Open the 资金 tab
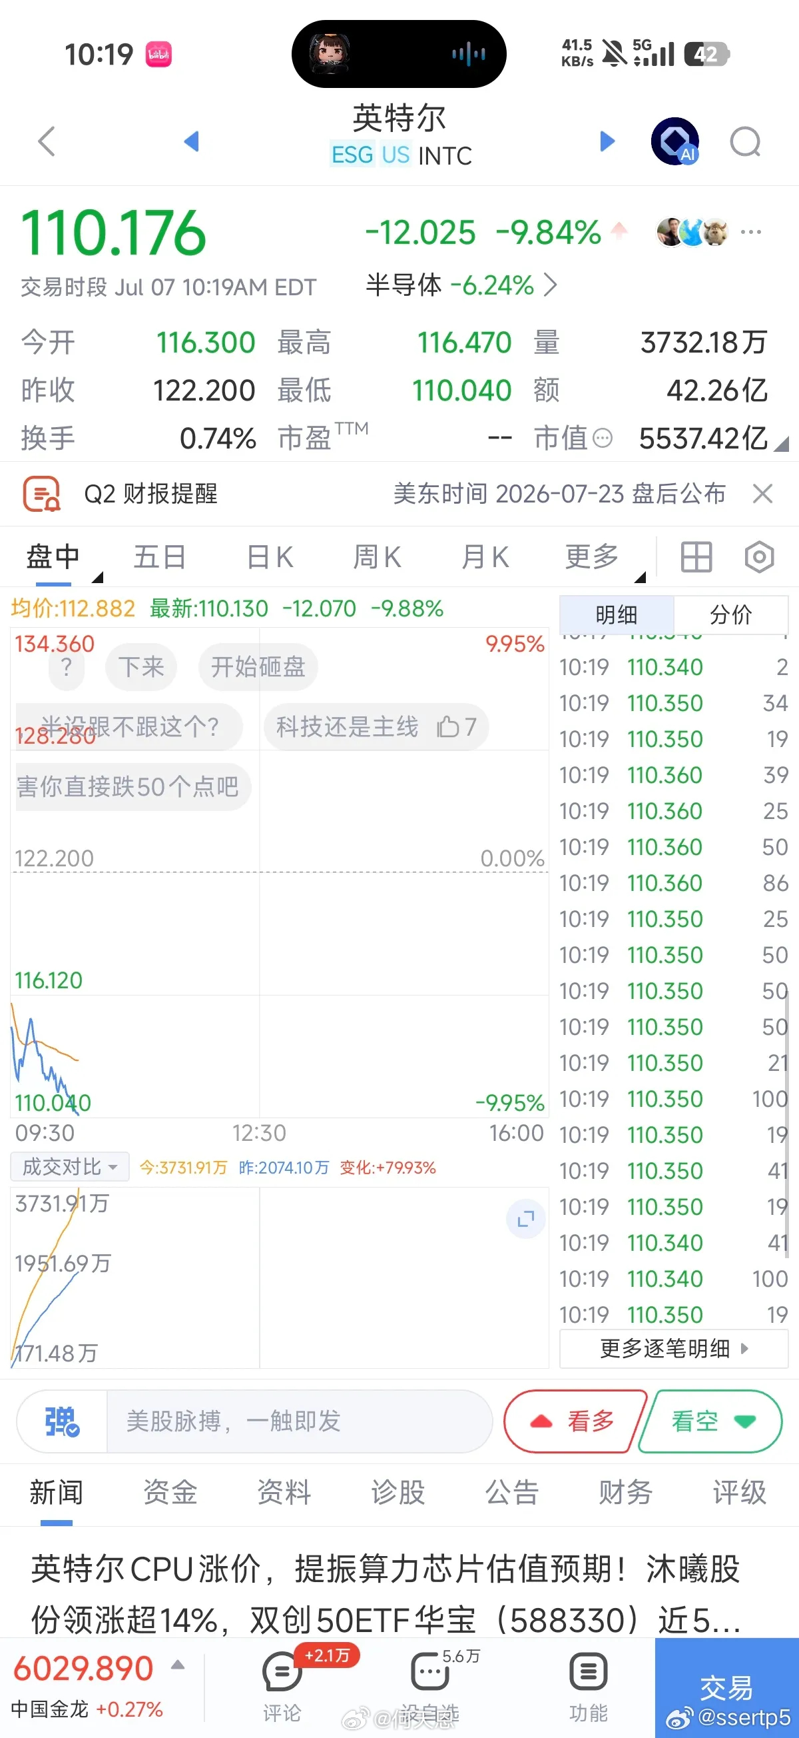Viewport: 799px width, 1738px height. point(170,1491)
